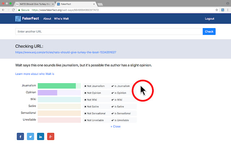Vote Not Wiki
The width and height of the screenshot is (231, 144).
pos(91,100)
